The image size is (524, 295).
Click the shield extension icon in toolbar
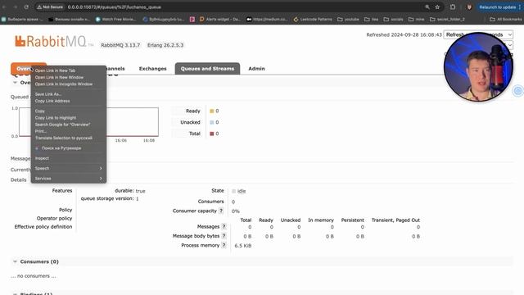coord(469,7)
